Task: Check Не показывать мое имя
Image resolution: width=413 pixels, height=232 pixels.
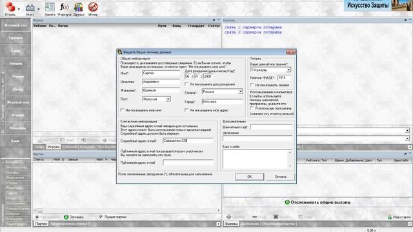Action: pos(122,110)
